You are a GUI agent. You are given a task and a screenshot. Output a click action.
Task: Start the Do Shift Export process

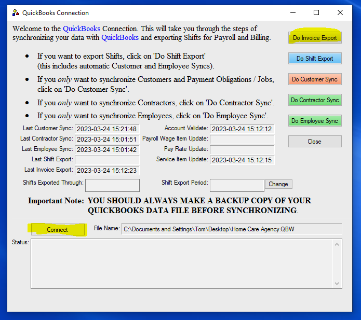pos(315,59)
